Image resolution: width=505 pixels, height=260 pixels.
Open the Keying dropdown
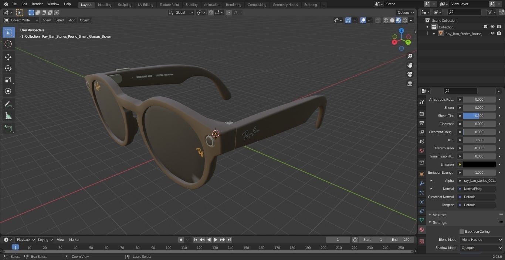tap(45, 240)
